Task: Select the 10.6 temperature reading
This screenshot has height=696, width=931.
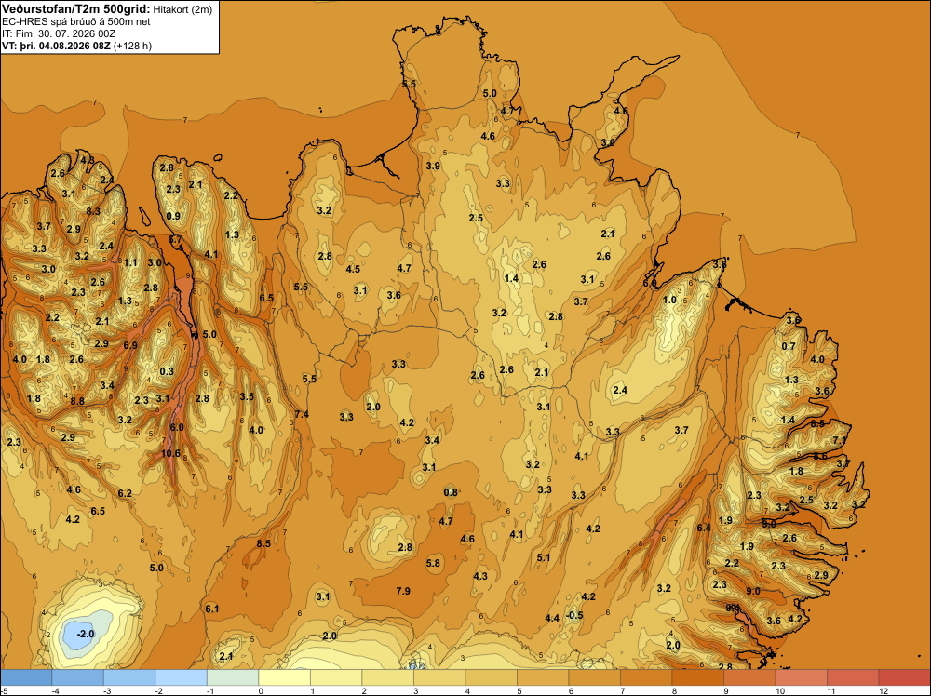Action: (x=171, y=453)
